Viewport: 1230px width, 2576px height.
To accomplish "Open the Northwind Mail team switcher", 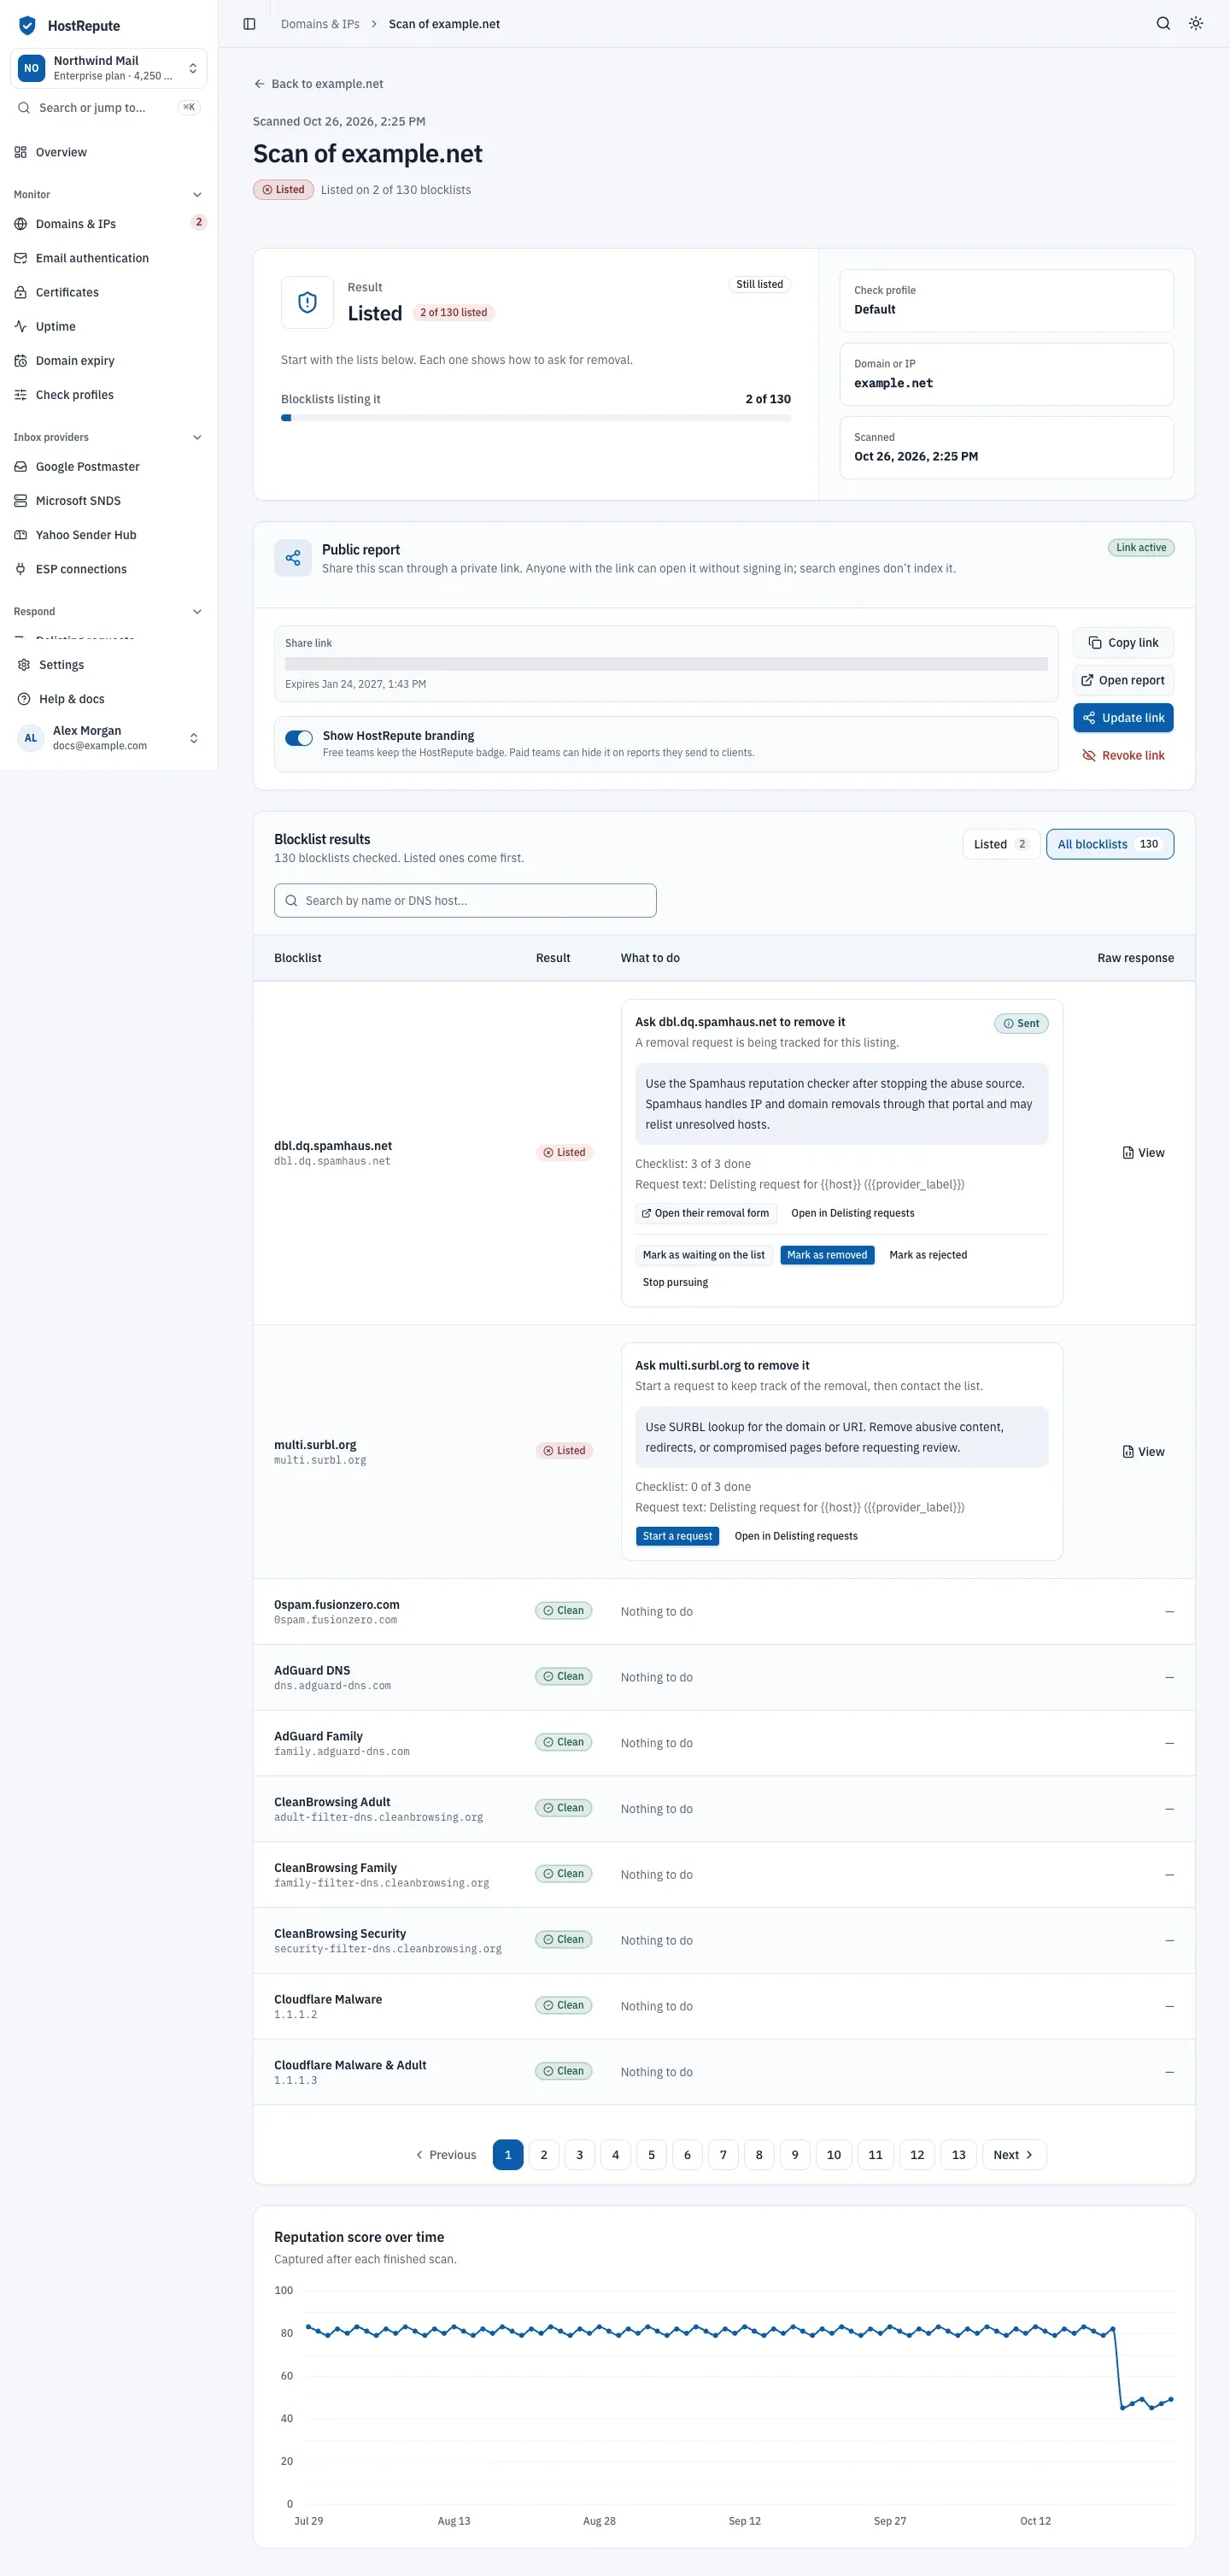I will (x=109, y=68).
